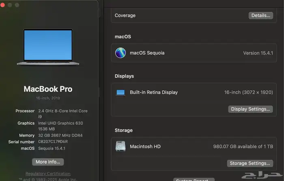The height and width of the screenshot is (181, 284).
Task: Close the About This Mac window
Action: [2, 5]
